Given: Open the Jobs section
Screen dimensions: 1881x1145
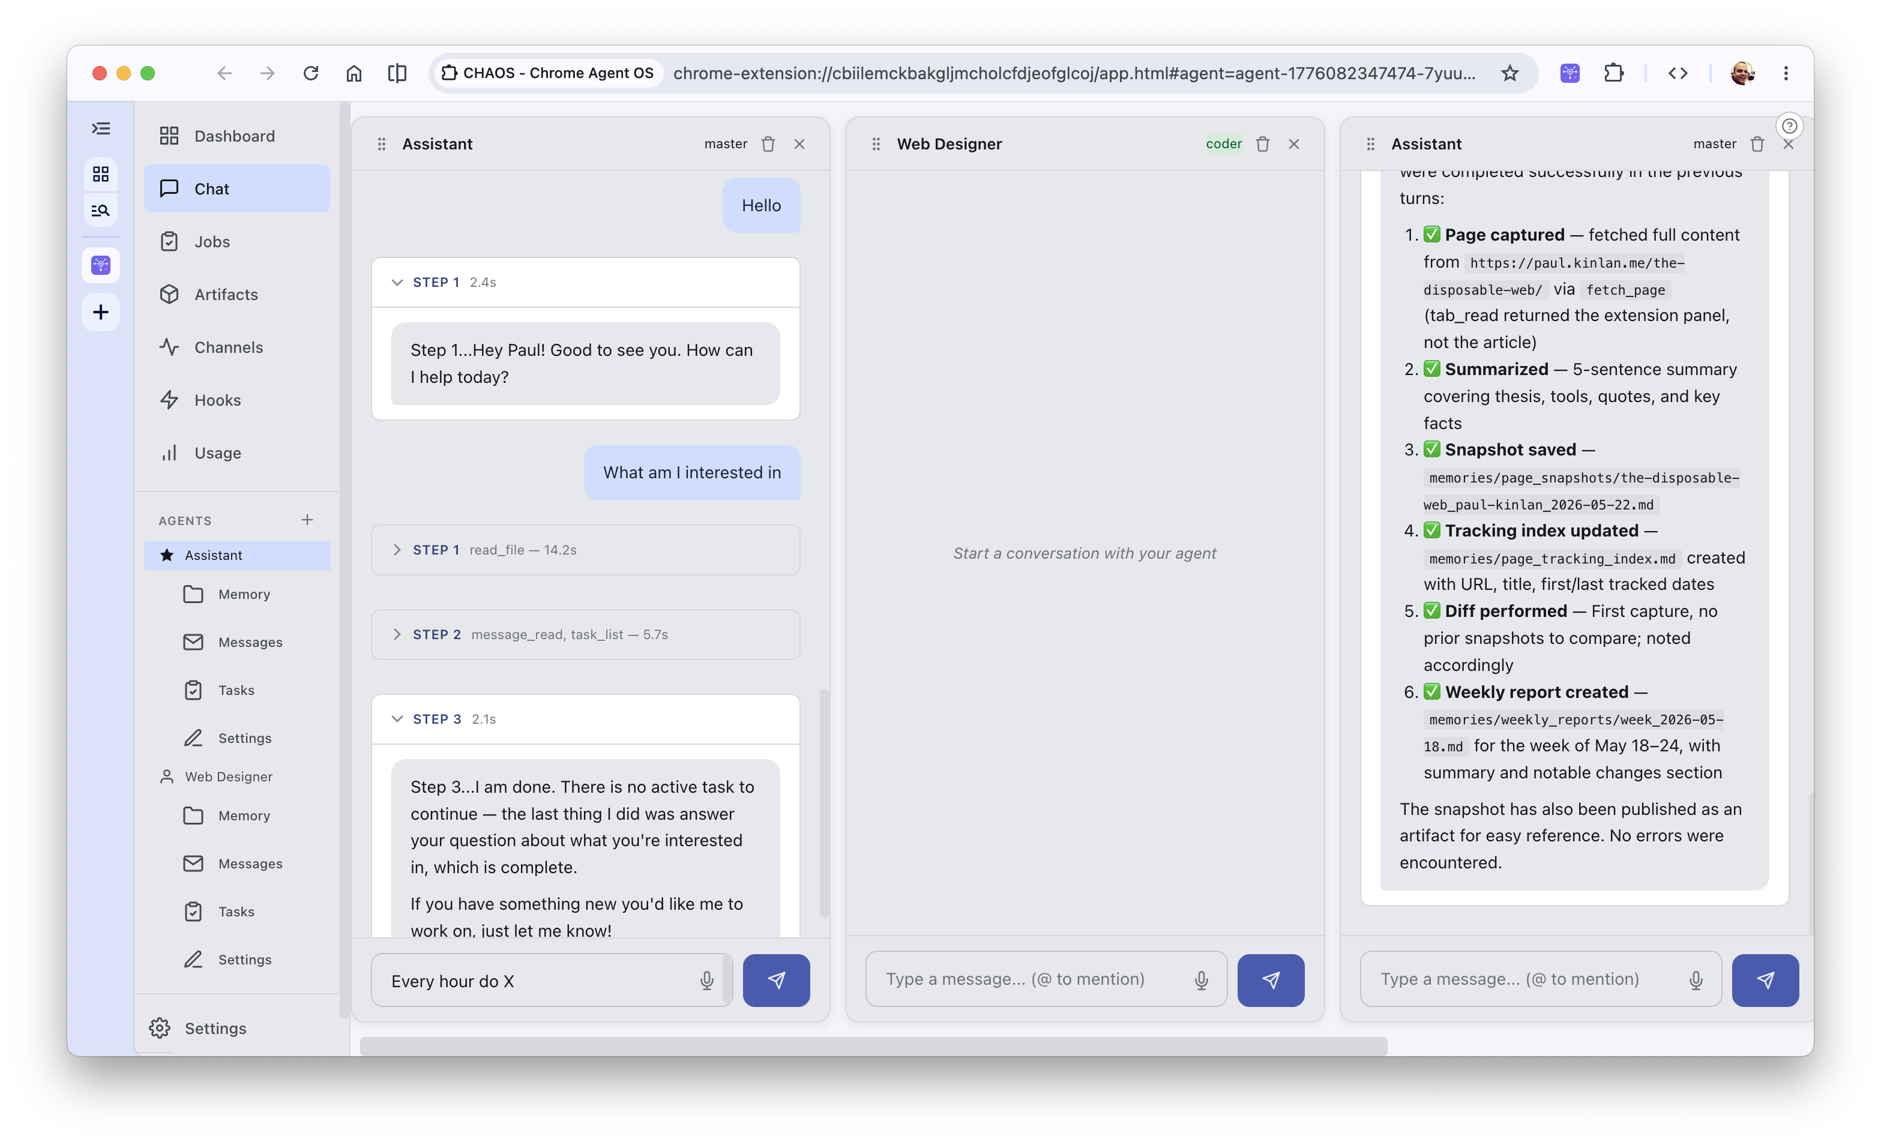Looking at the screenshot, I should [236, 241].
